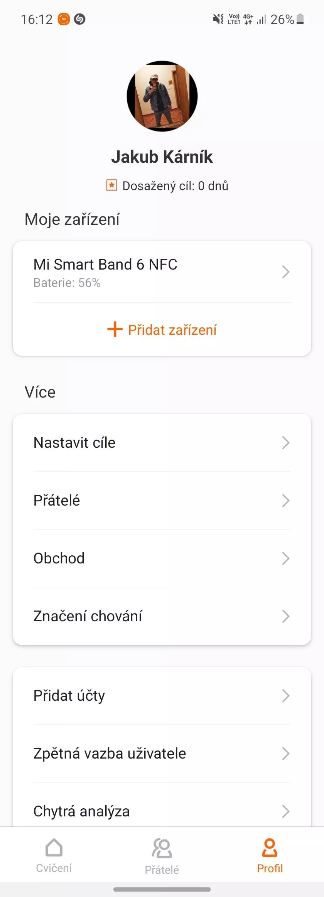Open the Přátelé tab icon
This screenshot has height=897, width=324.
[162, 848]
